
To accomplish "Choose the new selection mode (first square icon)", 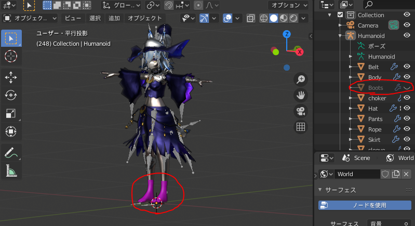I will (x=47, y=5).
